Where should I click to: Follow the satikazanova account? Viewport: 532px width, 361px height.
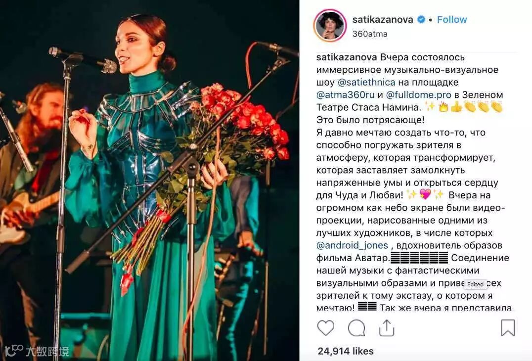click(x=451, y=20)
